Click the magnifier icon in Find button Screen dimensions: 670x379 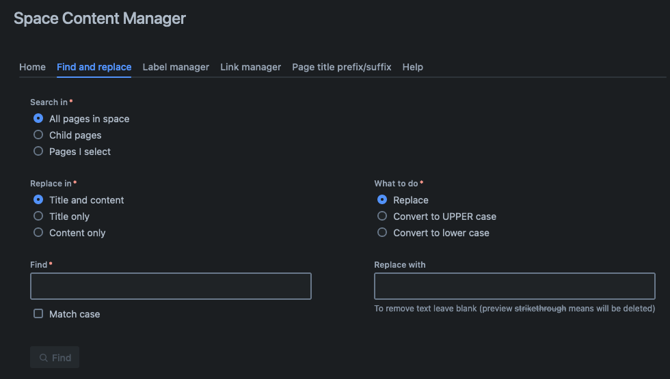click(x=44, y=358)
